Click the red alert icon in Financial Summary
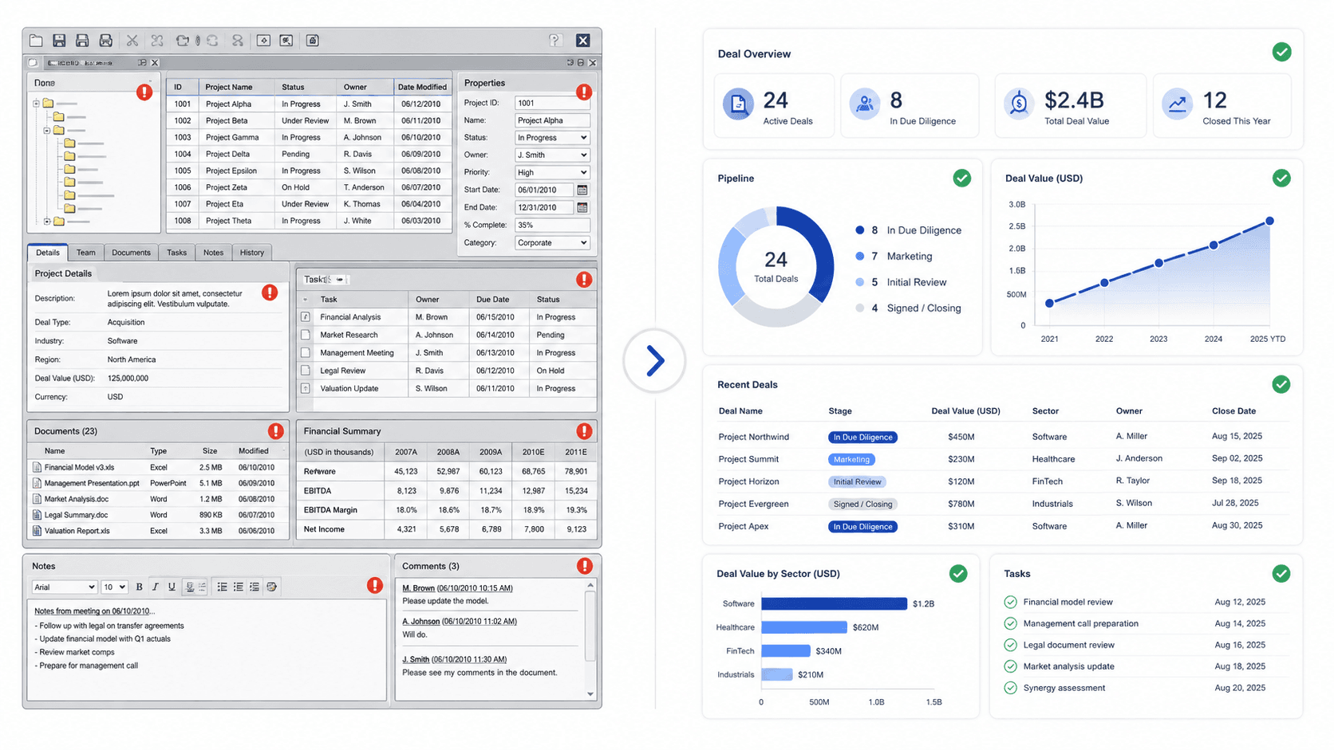This screenshot has height=750, width=1334. pos(585,431)
